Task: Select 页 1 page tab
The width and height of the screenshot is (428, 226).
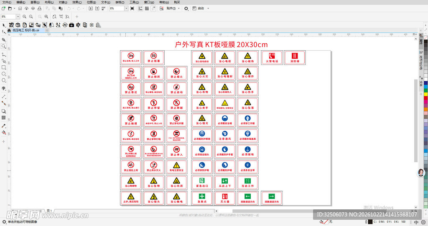Action: click(49, 211)
